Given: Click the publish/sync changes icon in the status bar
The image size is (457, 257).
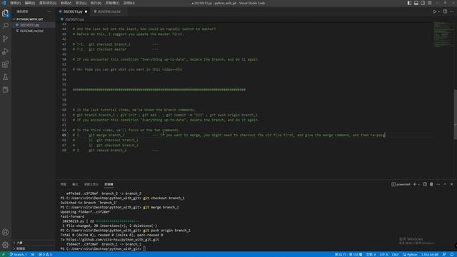Looking at the screenshot, I should coord(33,254).
